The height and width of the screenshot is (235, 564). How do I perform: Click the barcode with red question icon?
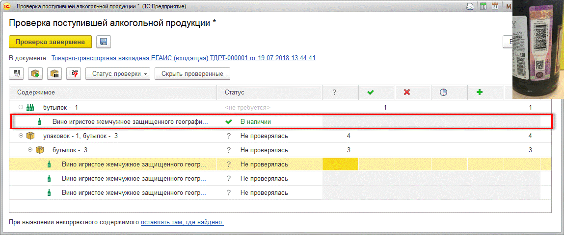coord(74,74)
